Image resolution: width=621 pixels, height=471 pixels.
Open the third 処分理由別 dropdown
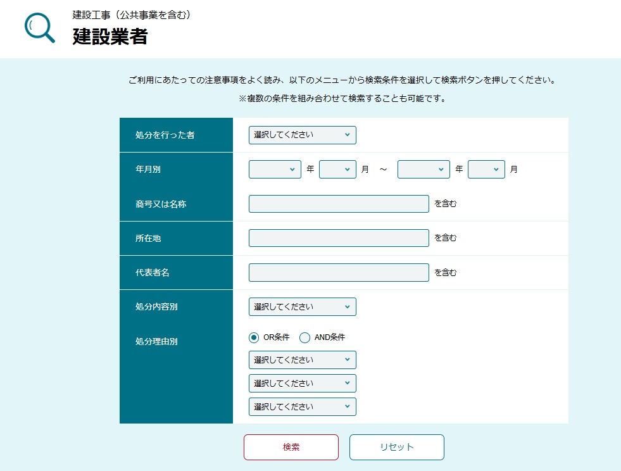coord(303,406)
